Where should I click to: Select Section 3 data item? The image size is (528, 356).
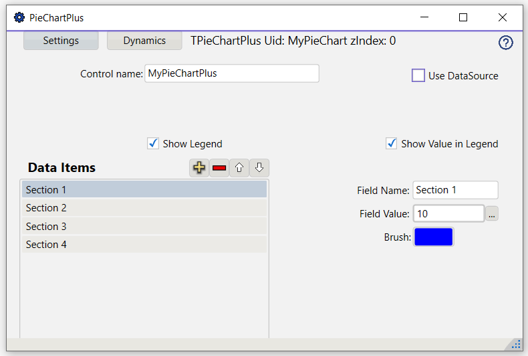click(x=144, y=227)
